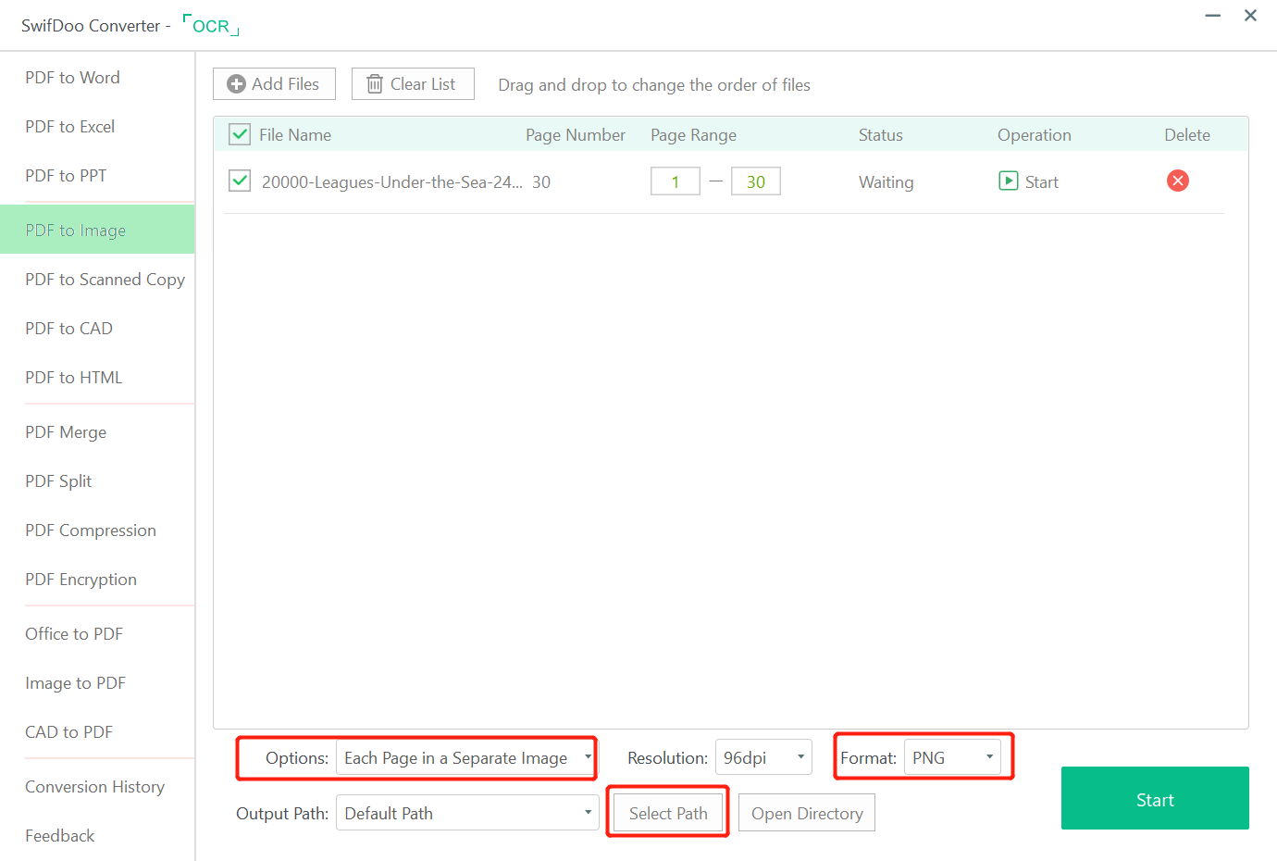Switch to Office to PDF
Image resolution: width=1277 pixels, height=861 pixels.
tap(74, 634)
